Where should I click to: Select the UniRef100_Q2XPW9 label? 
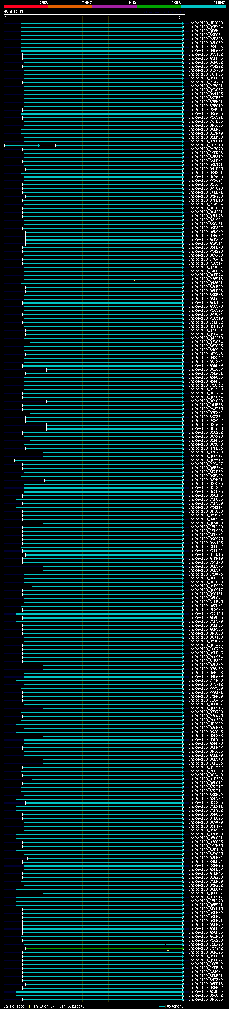click(205, 133)
